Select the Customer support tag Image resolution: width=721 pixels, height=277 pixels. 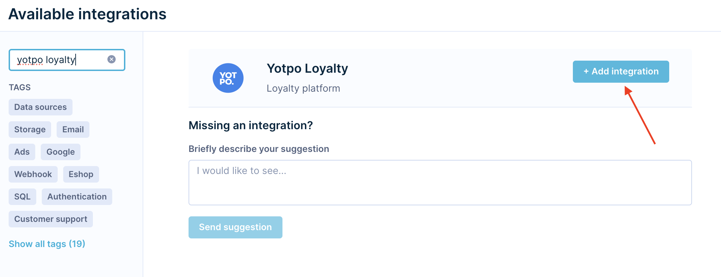click(x=50, y=219)
